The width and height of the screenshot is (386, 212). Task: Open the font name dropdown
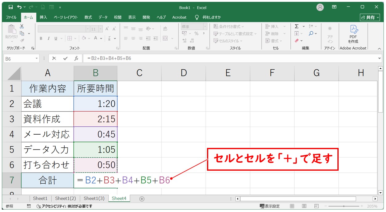coord(88,29)
